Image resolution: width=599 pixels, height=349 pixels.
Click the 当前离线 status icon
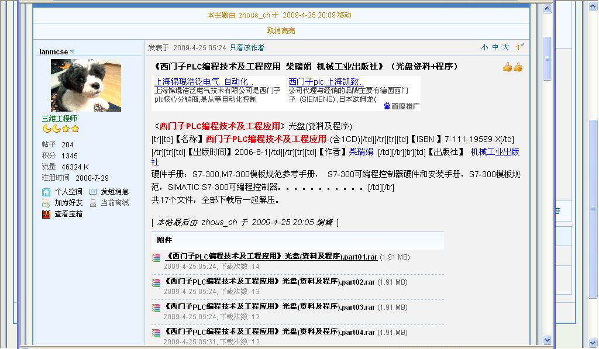(x=93, y=203)
